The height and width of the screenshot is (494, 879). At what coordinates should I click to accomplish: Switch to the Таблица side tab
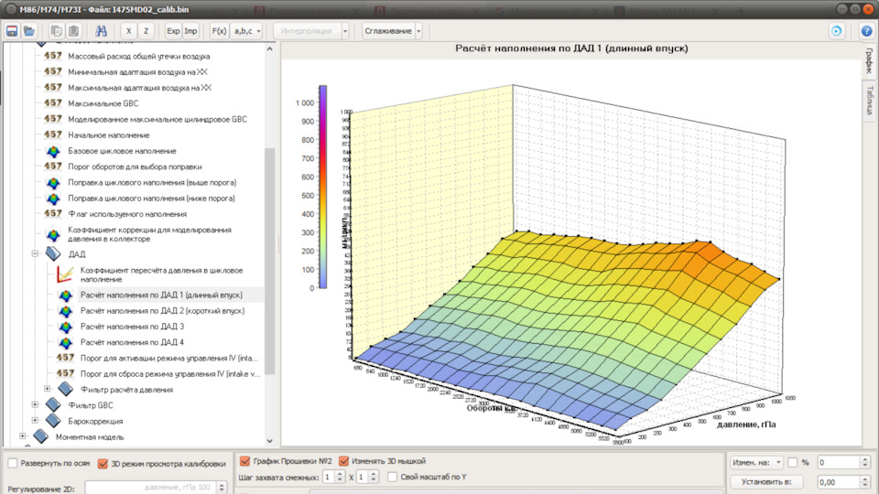pos(869,101)
